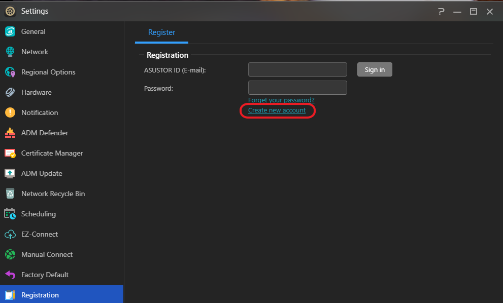Image resolution: width=503 pixels, height=303 pixels.
Task: Maximize the Settings window
Action: point(474,12)
